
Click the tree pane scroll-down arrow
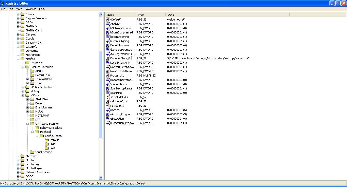(101, 178)
